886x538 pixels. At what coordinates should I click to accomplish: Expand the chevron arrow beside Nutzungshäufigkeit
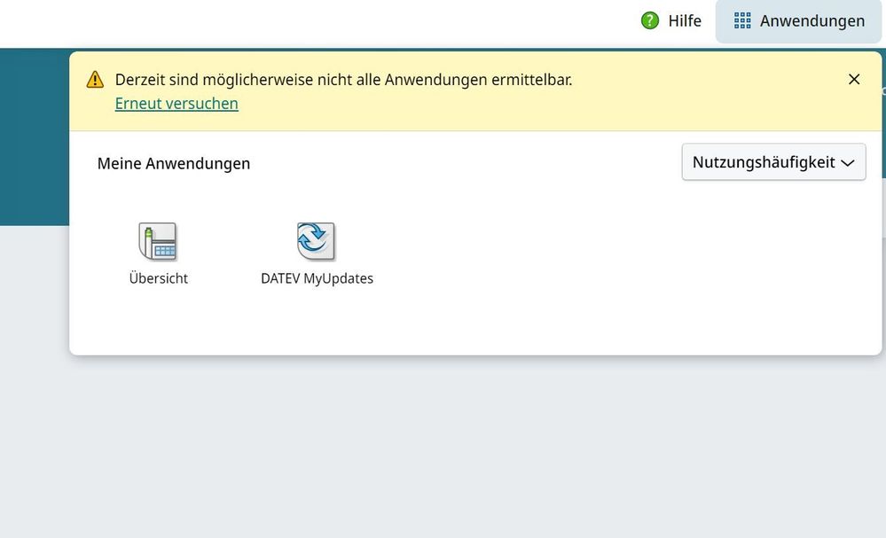(847, 163)
